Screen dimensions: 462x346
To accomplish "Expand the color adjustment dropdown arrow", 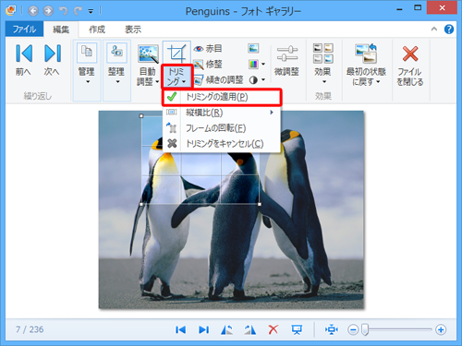I will coord(263,65).
